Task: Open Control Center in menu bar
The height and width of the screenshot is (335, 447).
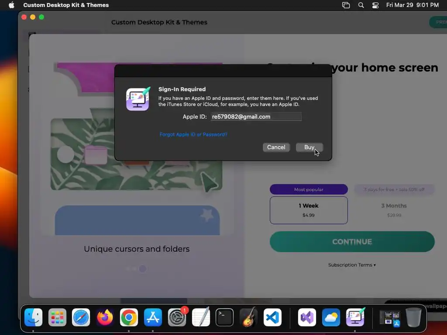Action: click(x=375, y=5)
